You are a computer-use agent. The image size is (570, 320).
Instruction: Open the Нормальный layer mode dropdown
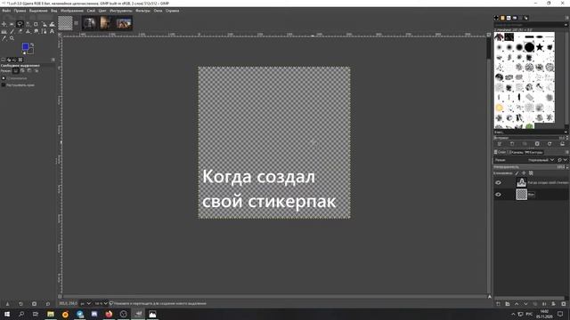pyautogui.click(x=541, y=160)
